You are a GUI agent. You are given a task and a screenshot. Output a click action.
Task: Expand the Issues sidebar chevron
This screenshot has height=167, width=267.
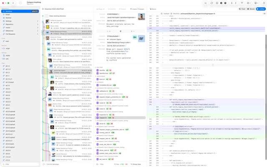click(x=38, y=28)
